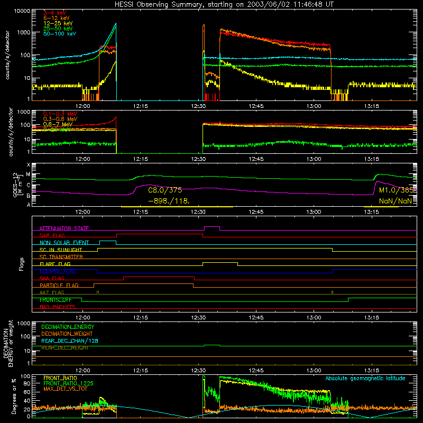The image size is (423, 423).
Task: Click "12:30" tick under the MeV panel
Action: point(198,159)
